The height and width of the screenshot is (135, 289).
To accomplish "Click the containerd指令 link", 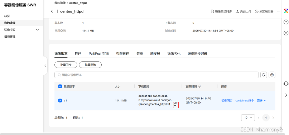I will coord(245,100).
